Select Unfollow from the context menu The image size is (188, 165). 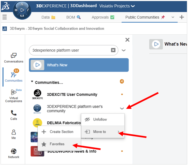pos(100,119)
